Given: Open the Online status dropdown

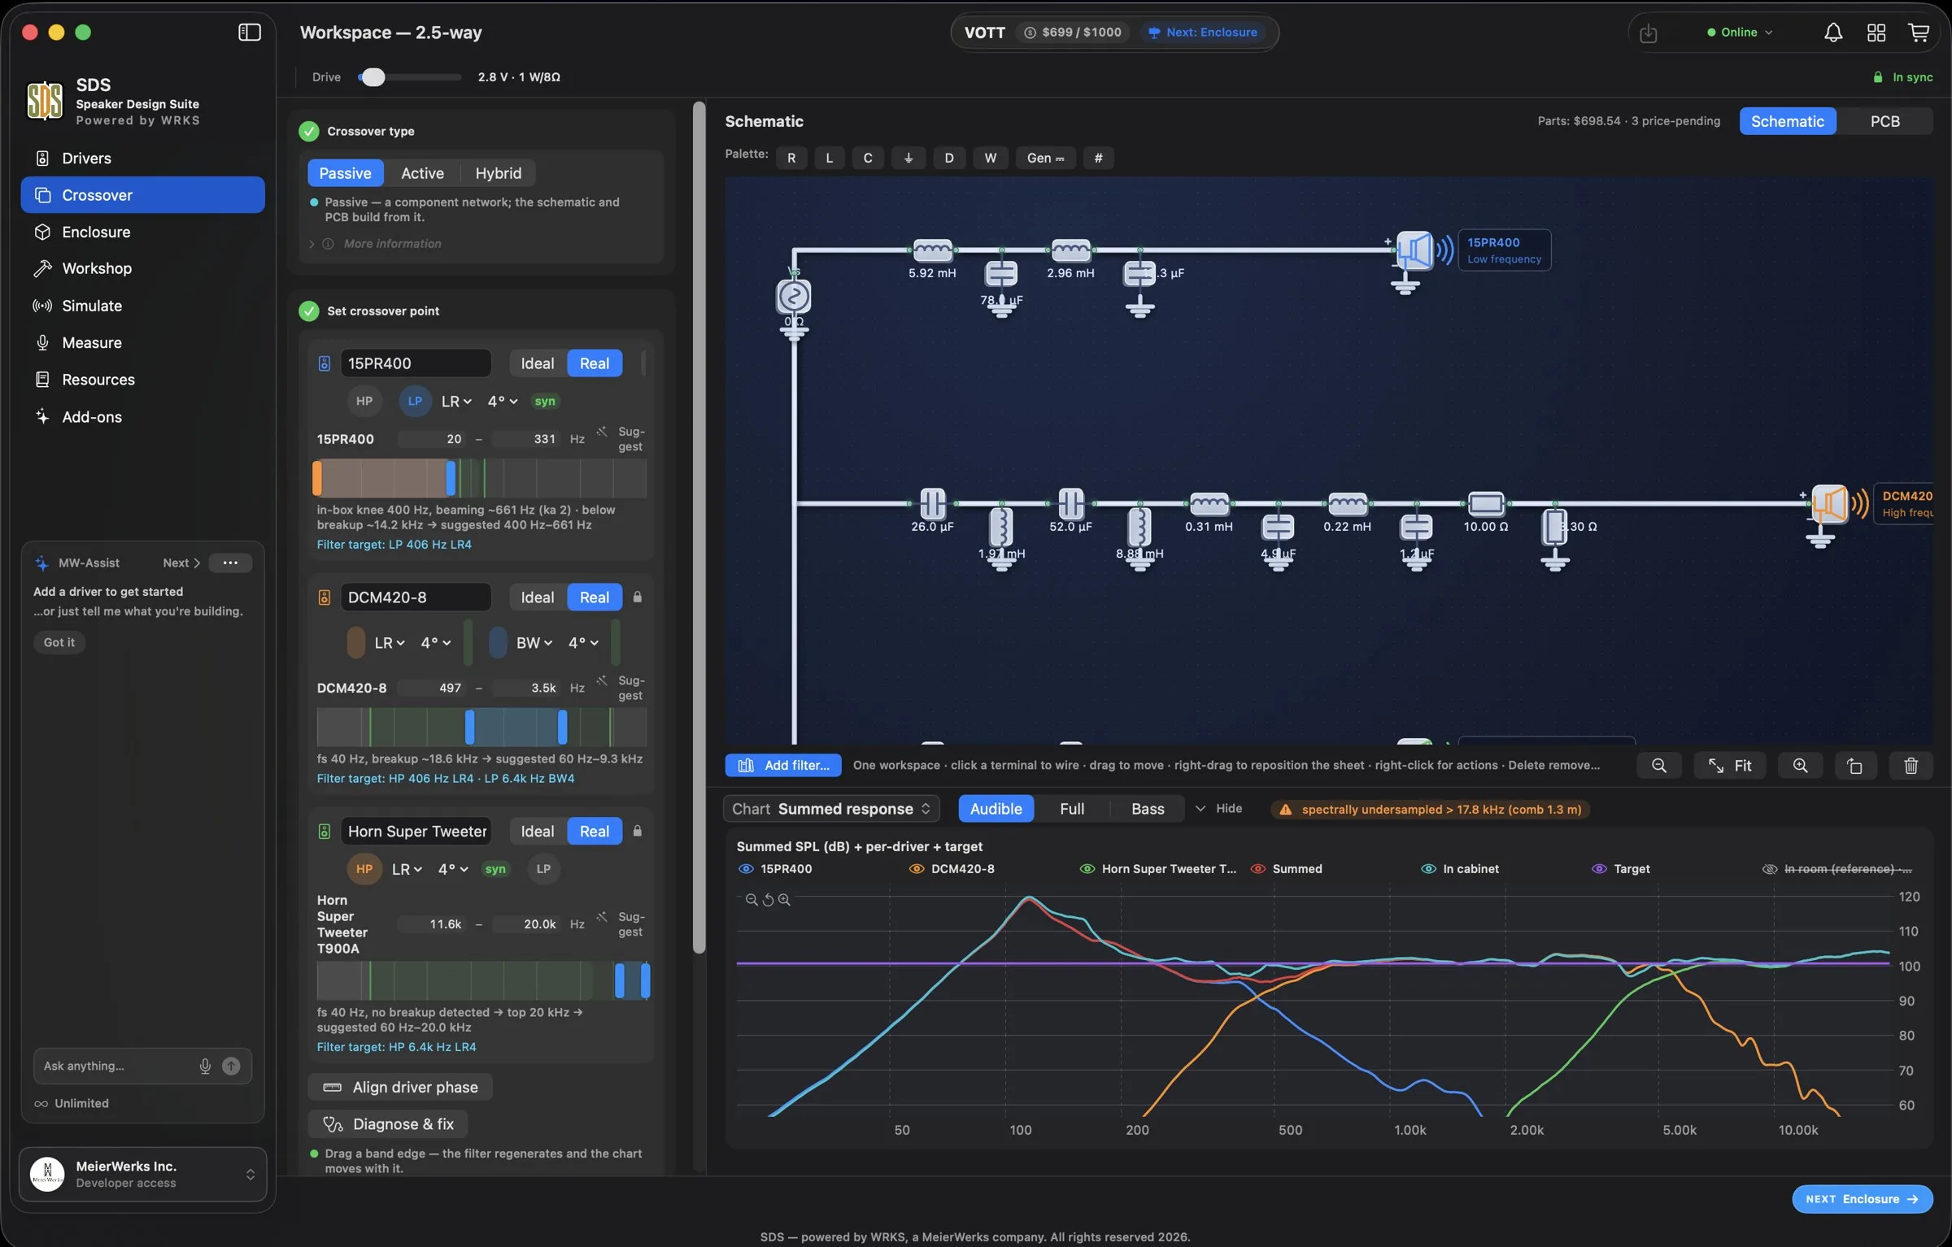Looking at the screenshot, I should pyautogui.click(x=1740, y=33).
